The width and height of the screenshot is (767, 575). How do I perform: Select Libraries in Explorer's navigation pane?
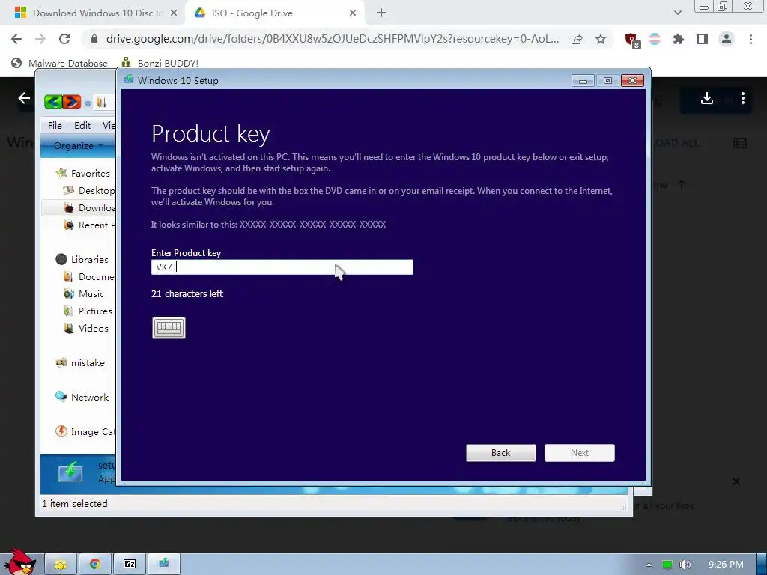coord(82,259)
